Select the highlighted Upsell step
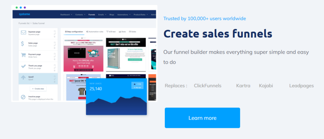Image resolution: width=324 pixels, height=139 pixels. click(x=38, y=79)
